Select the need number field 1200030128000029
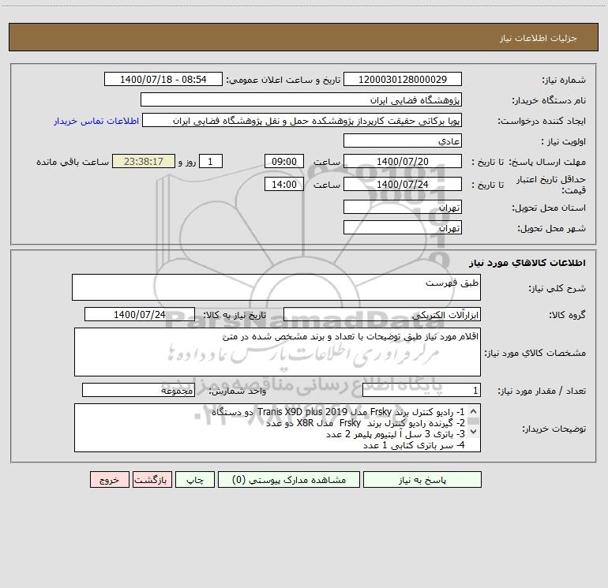608x588 pixels. click(x=403, y=80)
